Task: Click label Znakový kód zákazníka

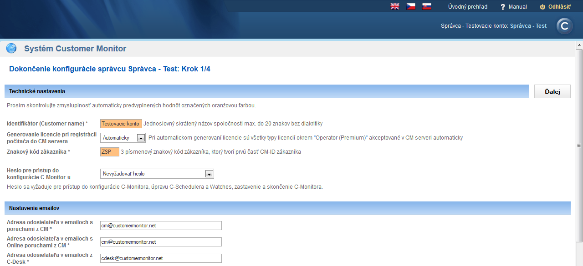Action: [x=38, y=152]
